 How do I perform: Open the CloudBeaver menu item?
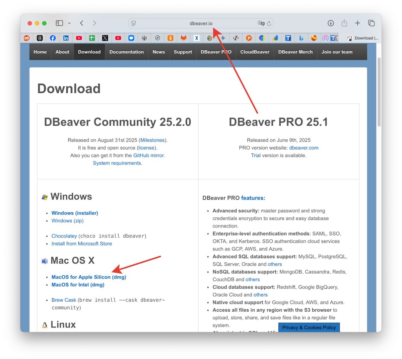pyautogui.click(x=255, y=52)
